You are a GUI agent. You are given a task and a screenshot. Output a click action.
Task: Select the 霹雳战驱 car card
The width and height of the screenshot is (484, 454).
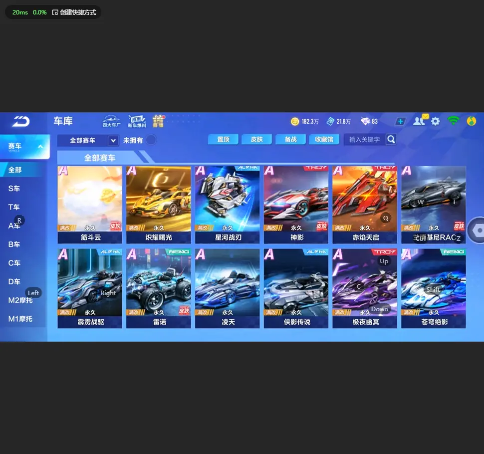click(x=90, y=288)
